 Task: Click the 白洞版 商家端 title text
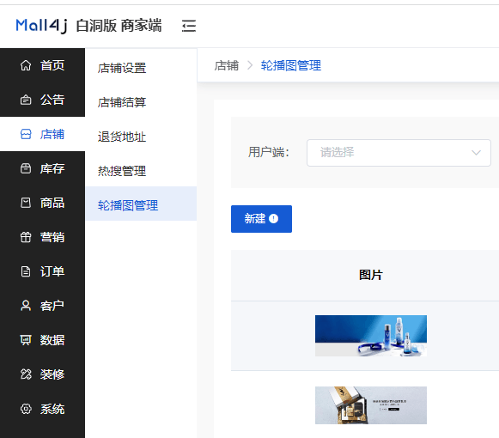click(x=119, y=26)
